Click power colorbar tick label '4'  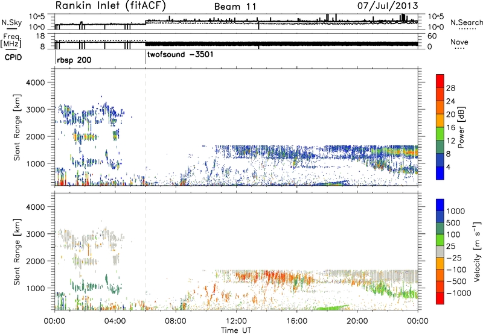pos(448,167)
